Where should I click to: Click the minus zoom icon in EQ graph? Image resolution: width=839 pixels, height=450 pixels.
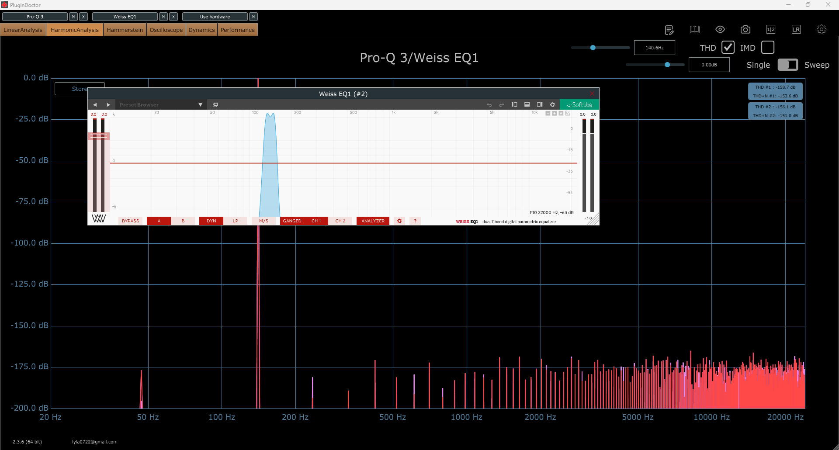point(548,113)
